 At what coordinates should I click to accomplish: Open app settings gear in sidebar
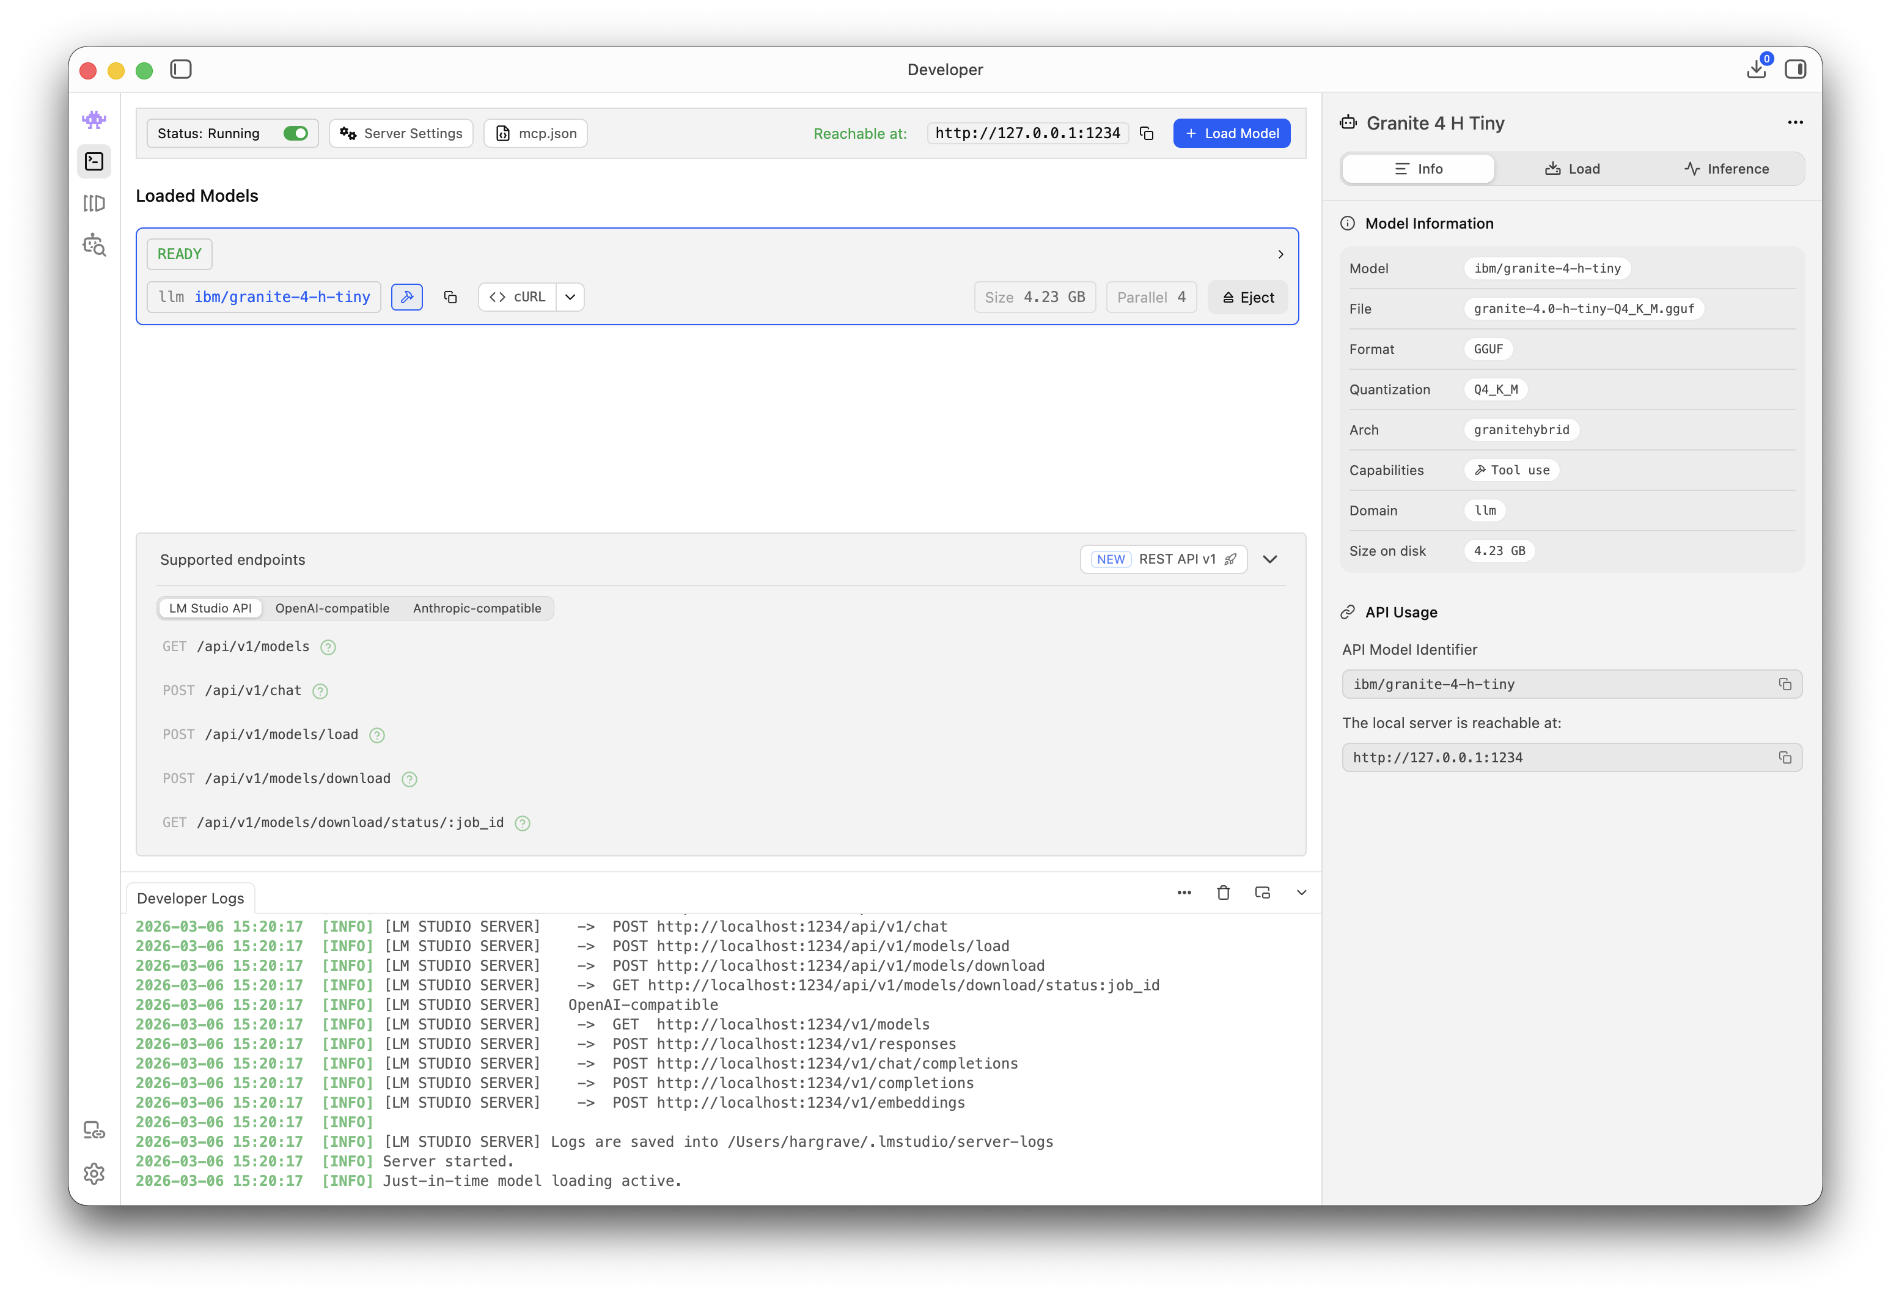pyautogui.click(x=94, y=1174)
